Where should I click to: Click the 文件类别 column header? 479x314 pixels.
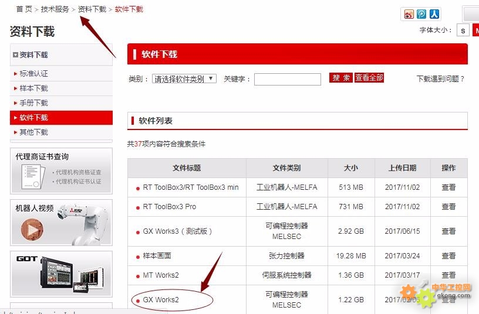coord(286,168)
